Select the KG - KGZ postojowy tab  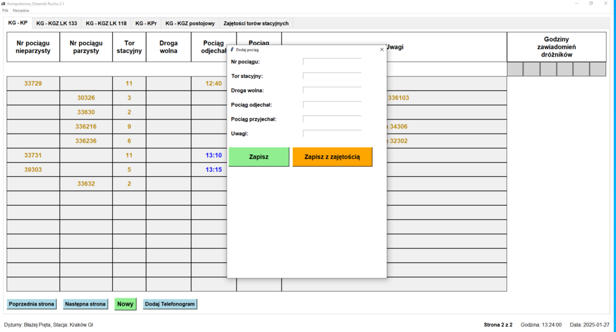(x=190, y=23)
